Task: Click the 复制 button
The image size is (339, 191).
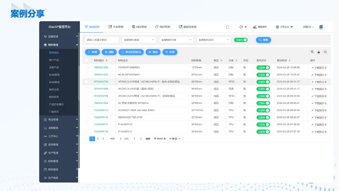Action: 153,52
